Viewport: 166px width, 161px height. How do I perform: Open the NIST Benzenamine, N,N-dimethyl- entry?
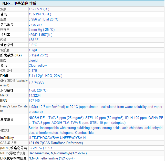click(58, 153)
